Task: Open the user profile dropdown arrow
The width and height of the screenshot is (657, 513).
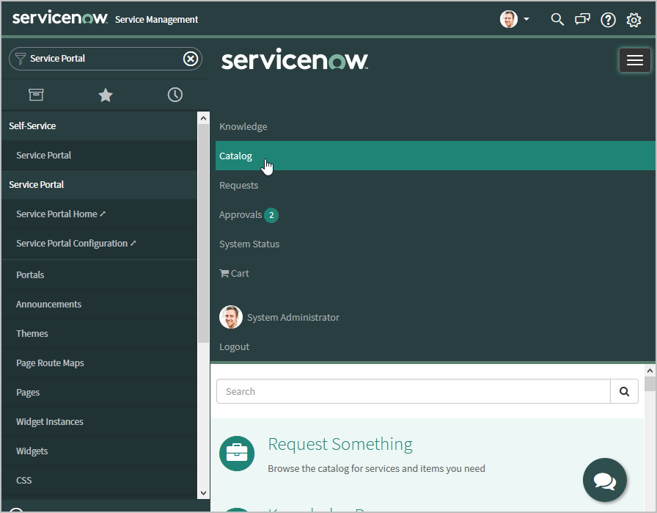Action: coord(526,20)
